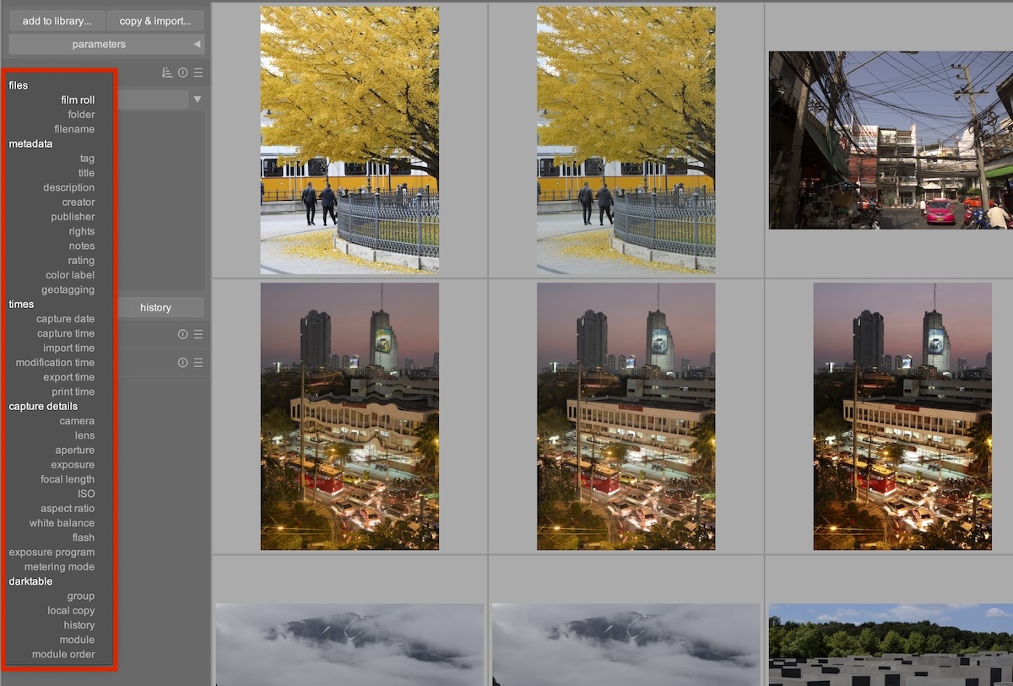
Task: Choose capture date under times
Action: coord(66,319)
